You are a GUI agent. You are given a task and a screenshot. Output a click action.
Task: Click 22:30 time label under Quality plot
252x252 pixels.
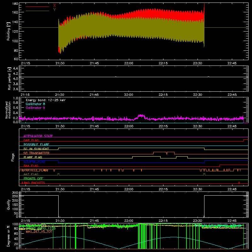(x=198, y=221)
